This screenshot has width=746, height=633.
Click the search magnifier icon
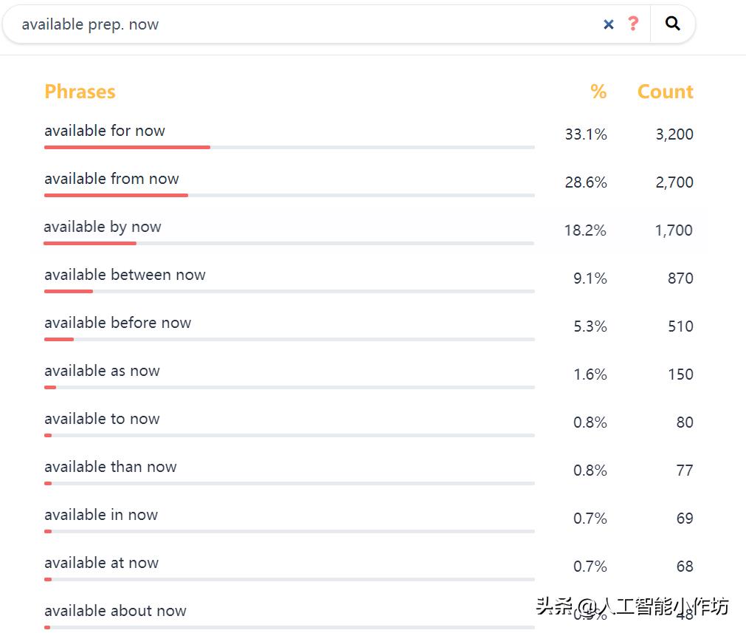(x=672, y=24)
